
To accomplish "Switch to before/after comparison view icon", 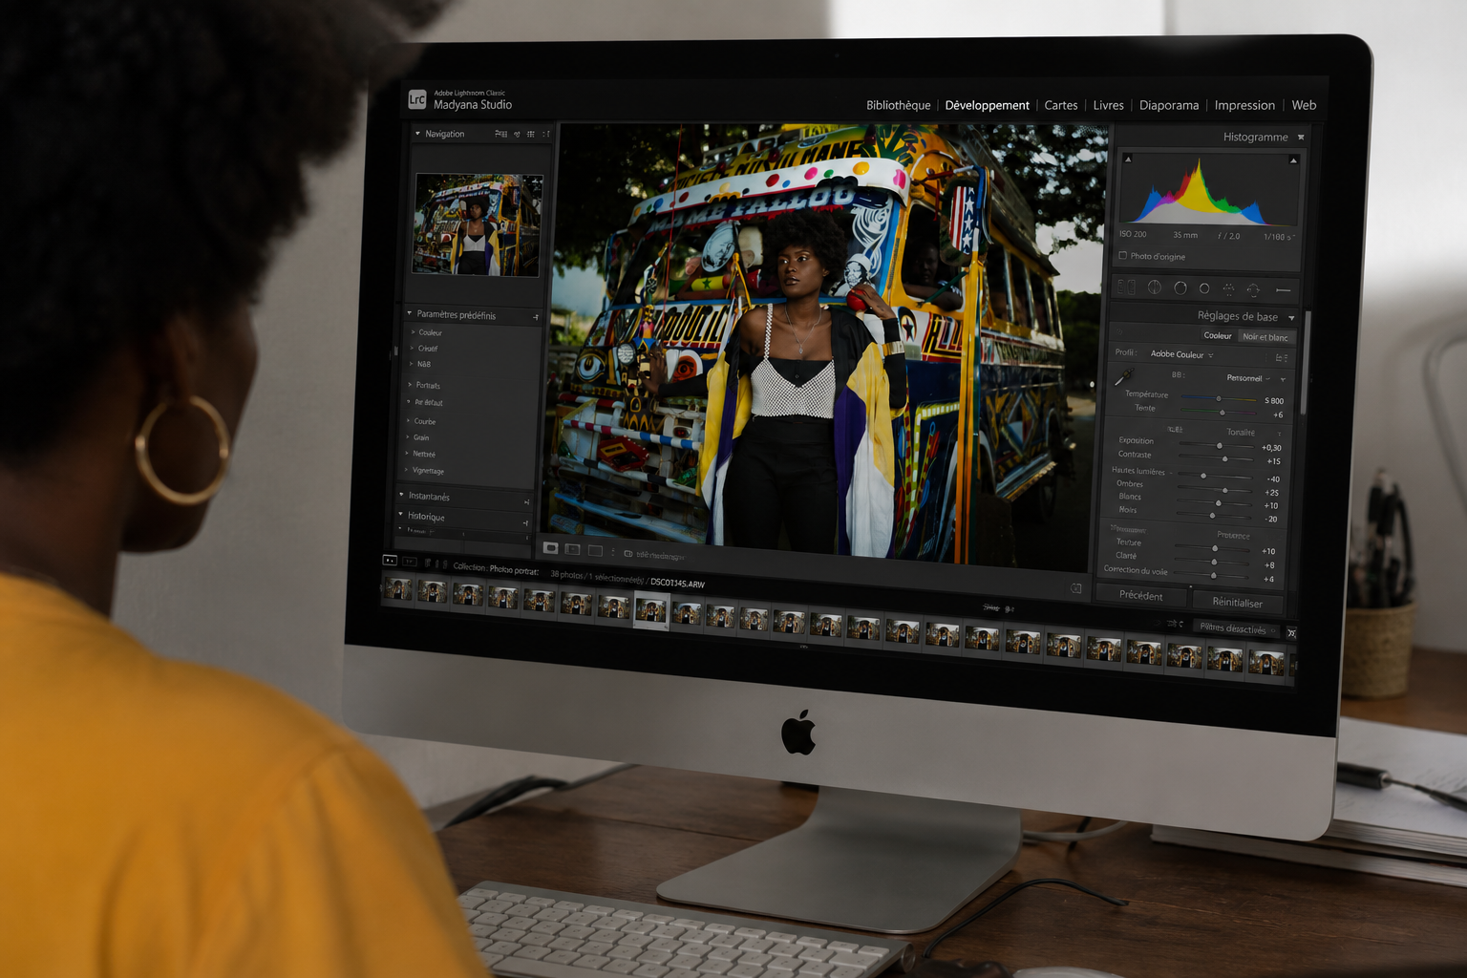I will (x=572, y=549).
